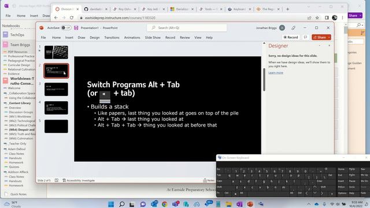Select the Discussion Groups section
This screenshot has height=208, width=370.
(21, 112)
